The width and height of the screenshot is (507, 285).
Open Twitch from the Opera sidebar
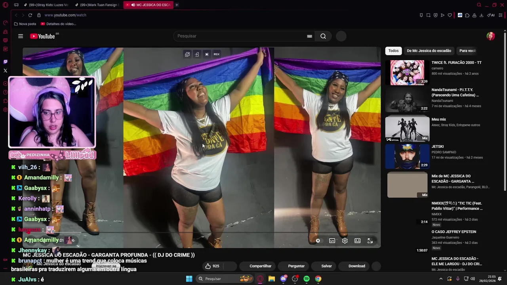5,62
